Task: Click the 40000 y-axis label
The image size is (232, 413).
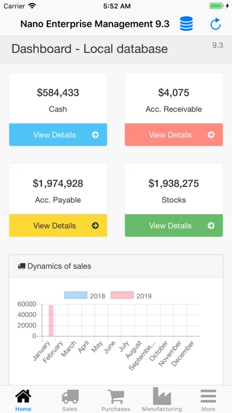Action: click(27, 314)
